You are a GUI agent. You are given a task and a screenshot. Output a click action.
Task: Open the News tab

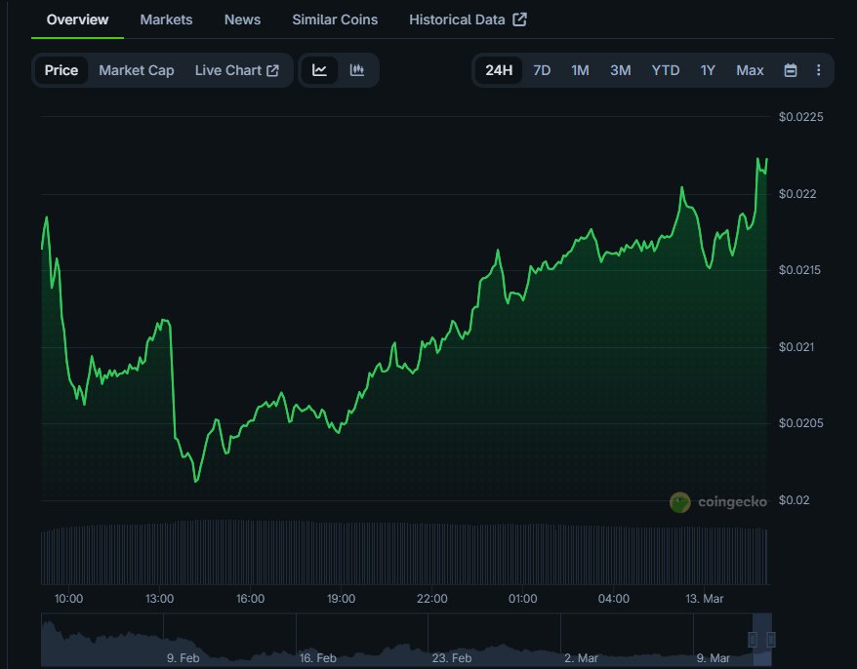tap(242, 20)
